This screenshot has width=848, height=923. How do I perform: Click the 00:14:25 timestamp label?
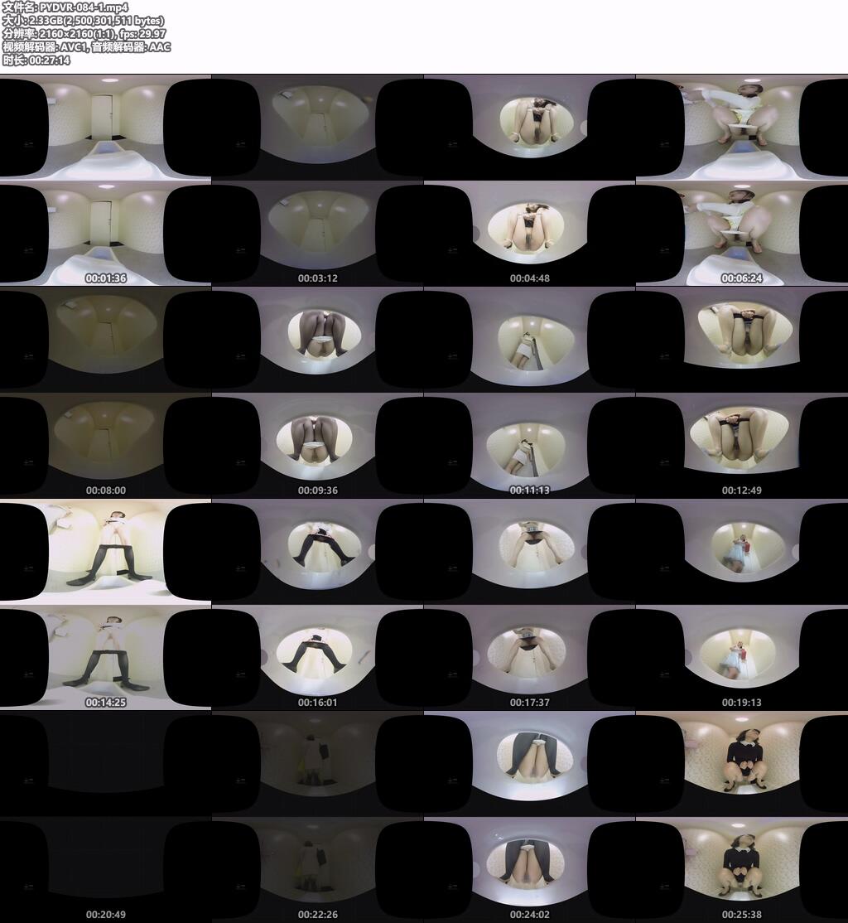coord(106,703)
